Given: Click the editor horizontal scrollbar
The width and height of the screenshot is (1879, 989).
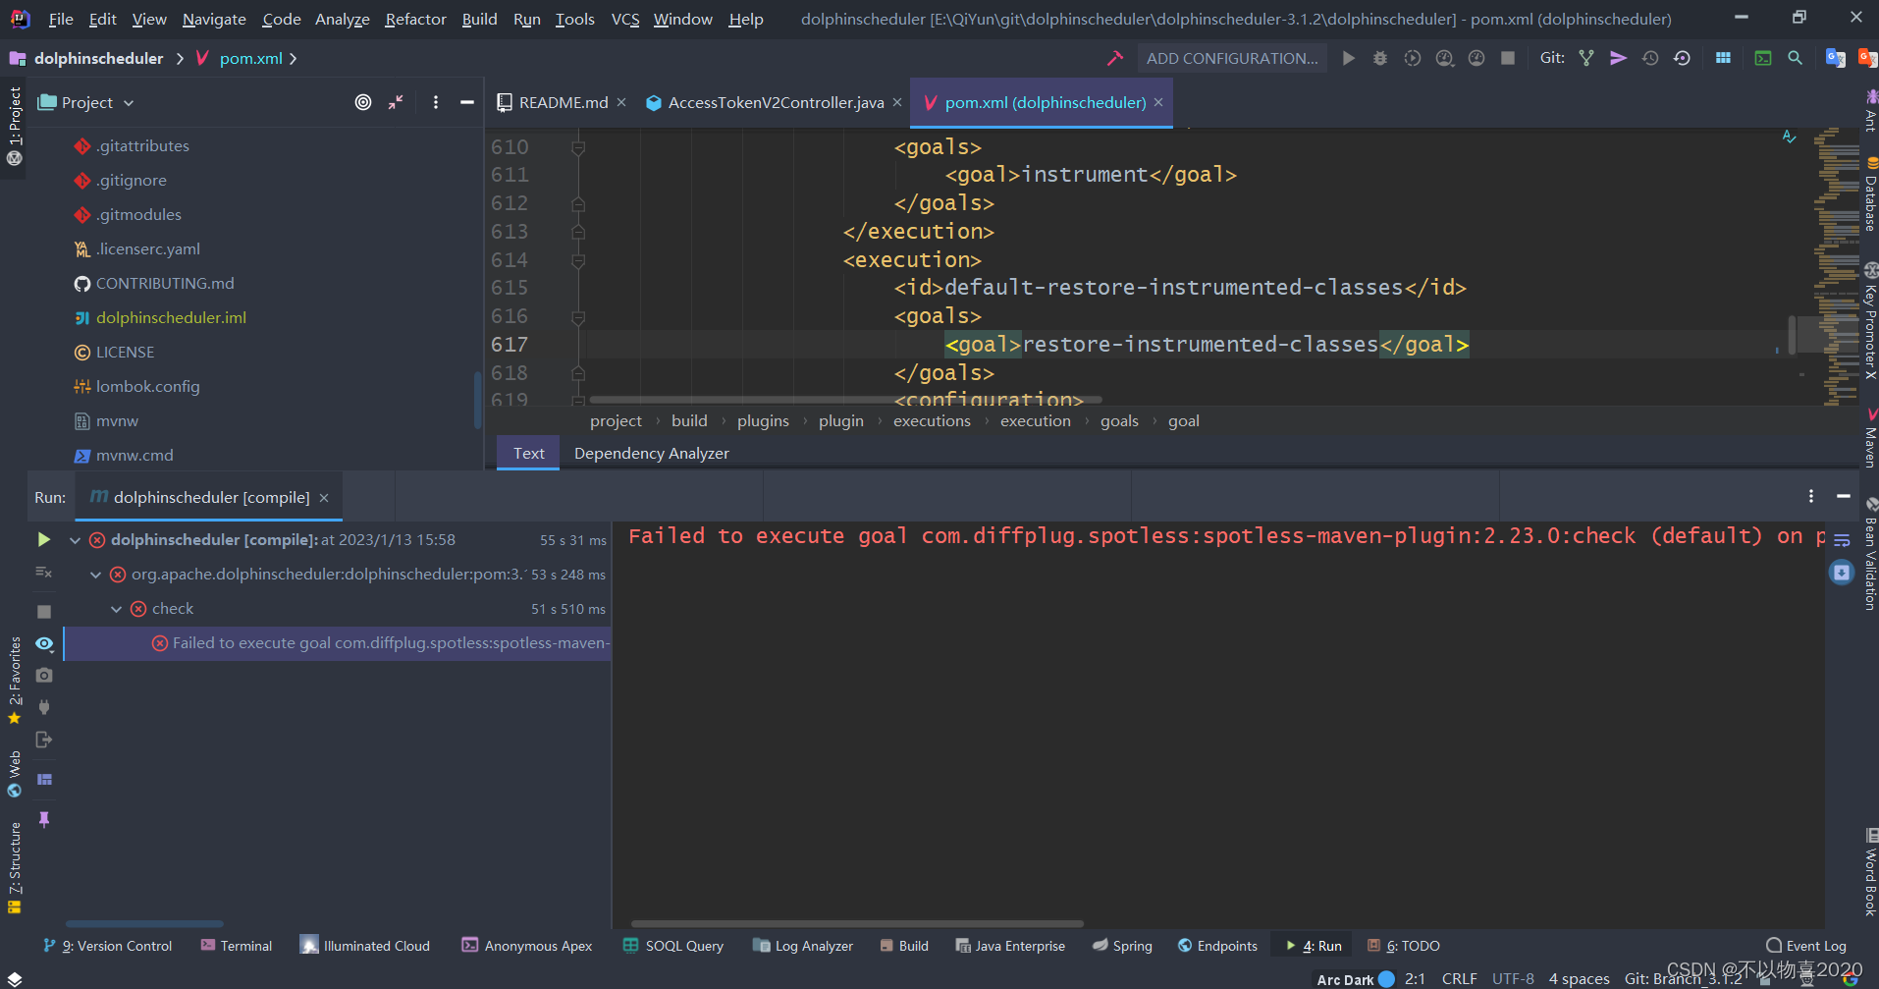Looking at the screenshot, I should pos(844,400).
